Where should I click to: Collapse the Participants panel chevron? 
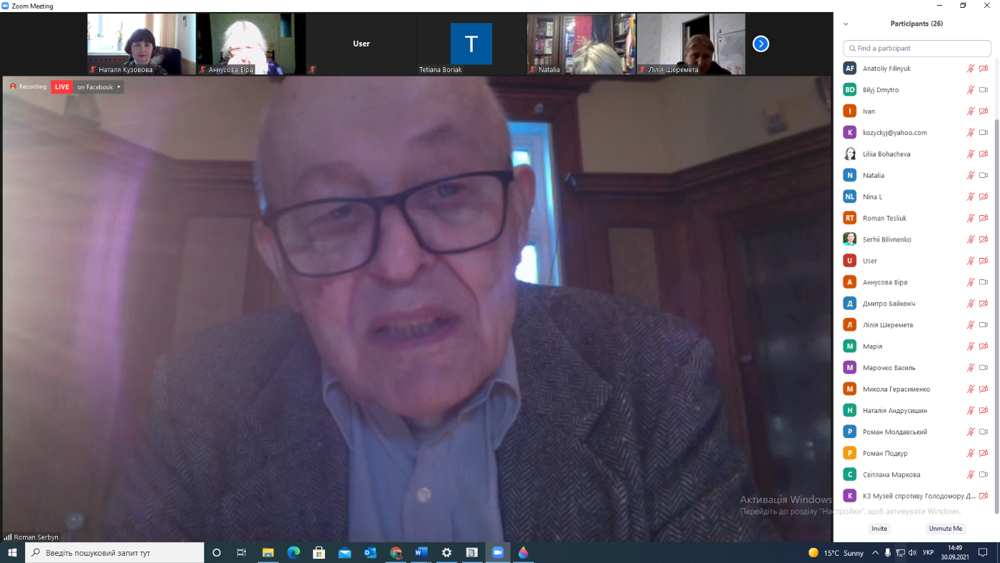tap(846, 24)
